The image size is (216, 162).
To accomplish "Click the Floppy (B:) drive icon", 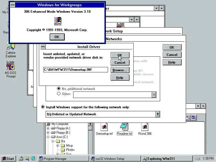I will [53, 133].
